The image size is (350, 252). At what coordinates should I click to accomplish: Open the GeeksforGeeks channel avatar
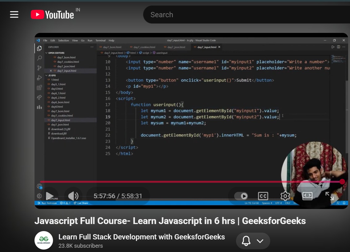[44, 240]
